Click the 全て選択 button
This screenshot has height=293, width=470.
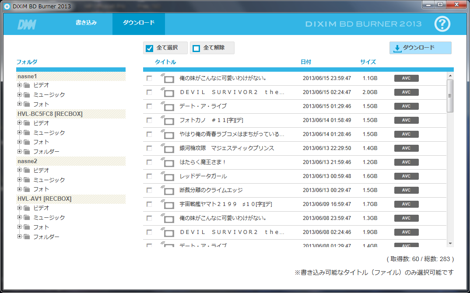coord(165,48)
